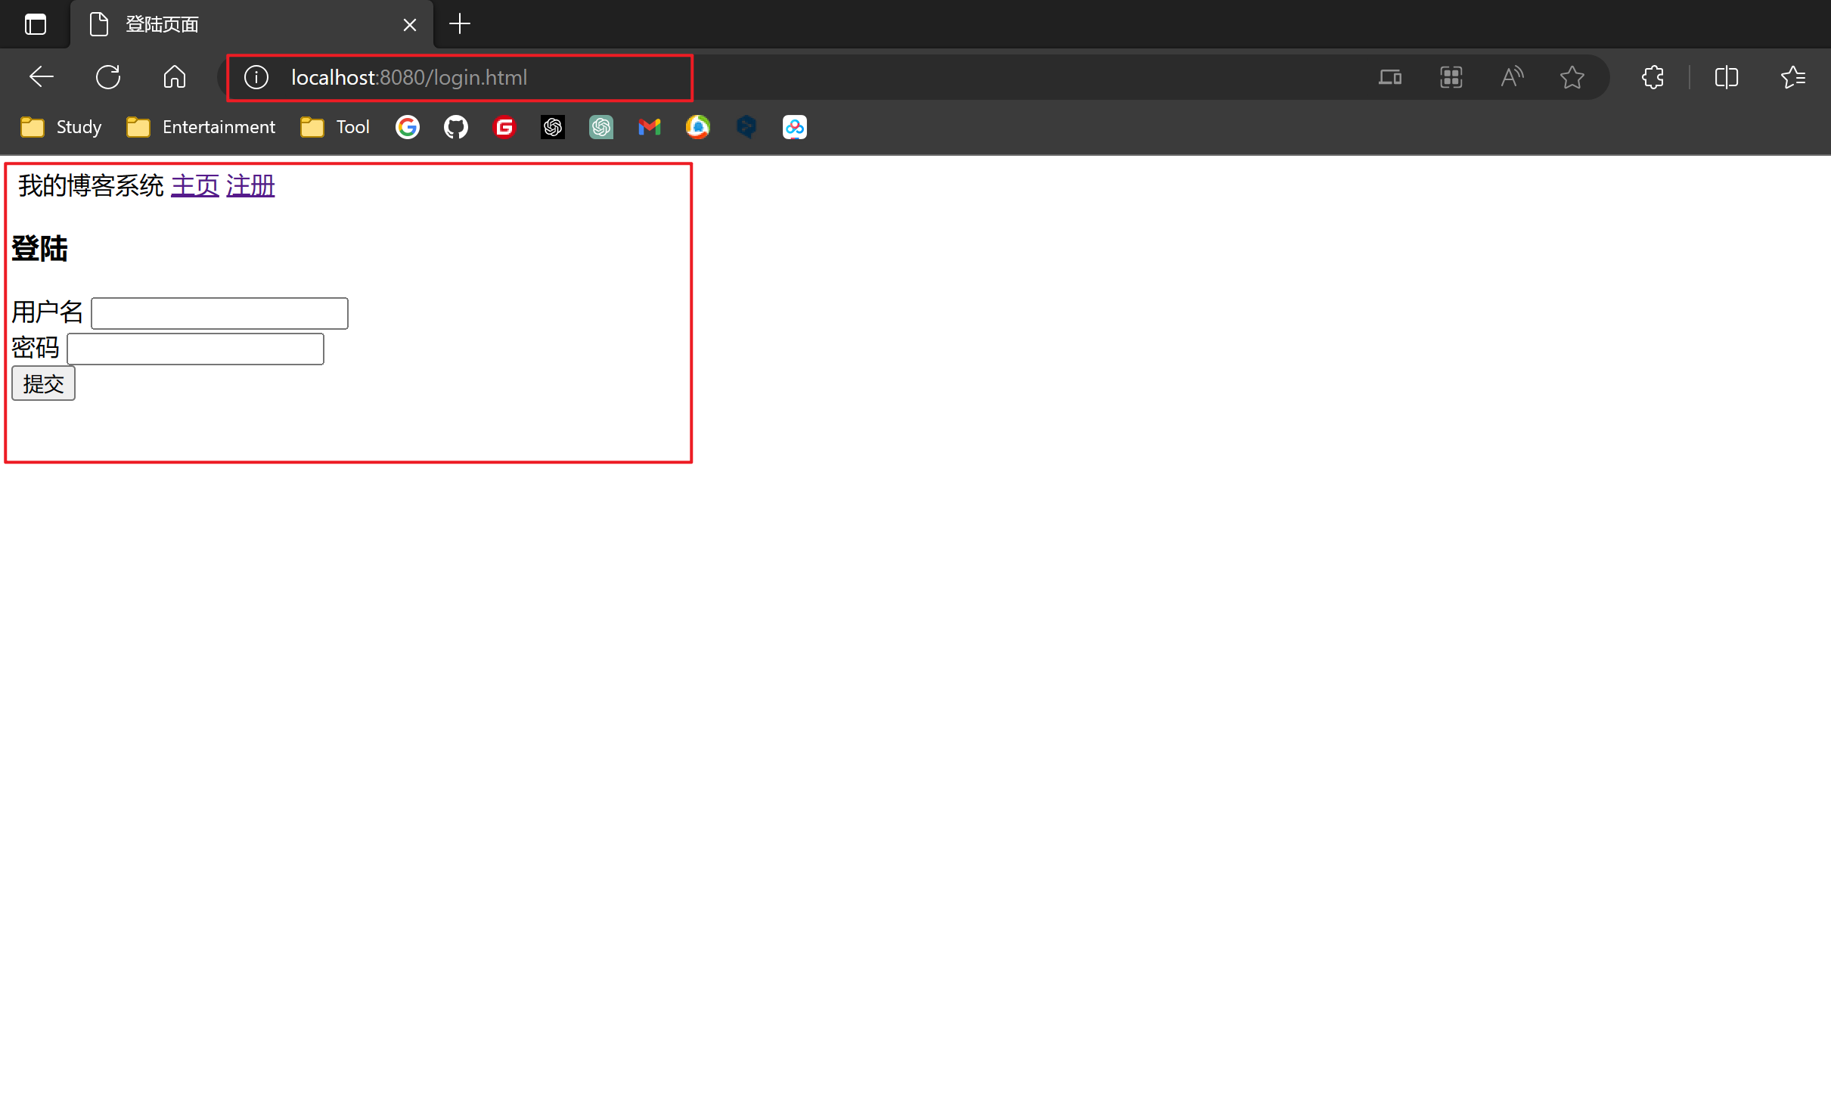
Task: Expand the Tool bookmarks folder
Action: coord(335,126)
